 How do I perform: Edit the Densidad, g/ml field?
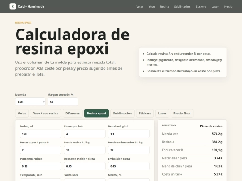129,134
